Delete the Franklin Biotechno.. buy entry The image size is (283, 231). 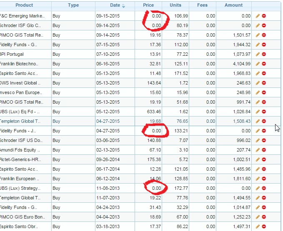pos(264,64)
